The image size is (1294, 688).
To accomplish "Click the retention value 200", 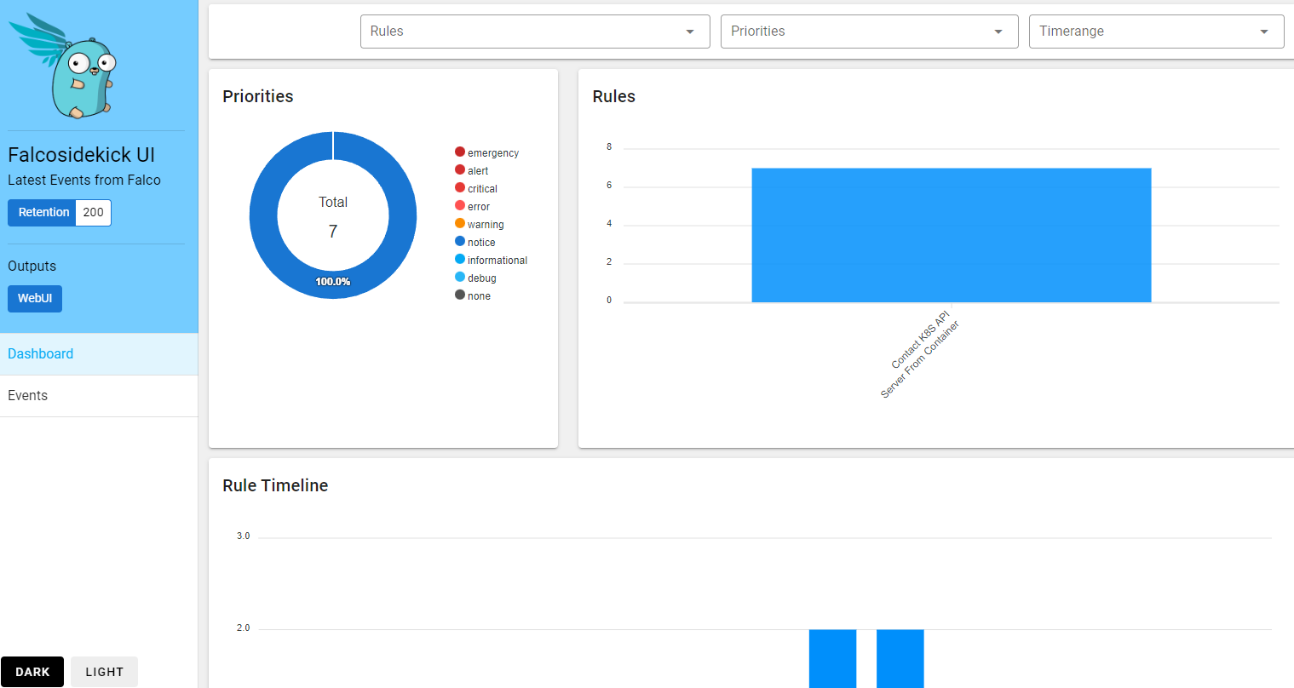I will [x=94, y=213].
